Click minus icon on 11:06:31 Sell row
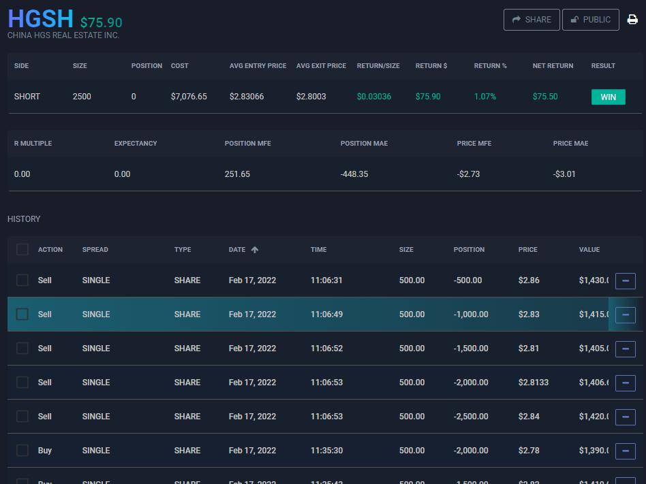The width and height of the screenshot is (646, 484). [625, 280]
